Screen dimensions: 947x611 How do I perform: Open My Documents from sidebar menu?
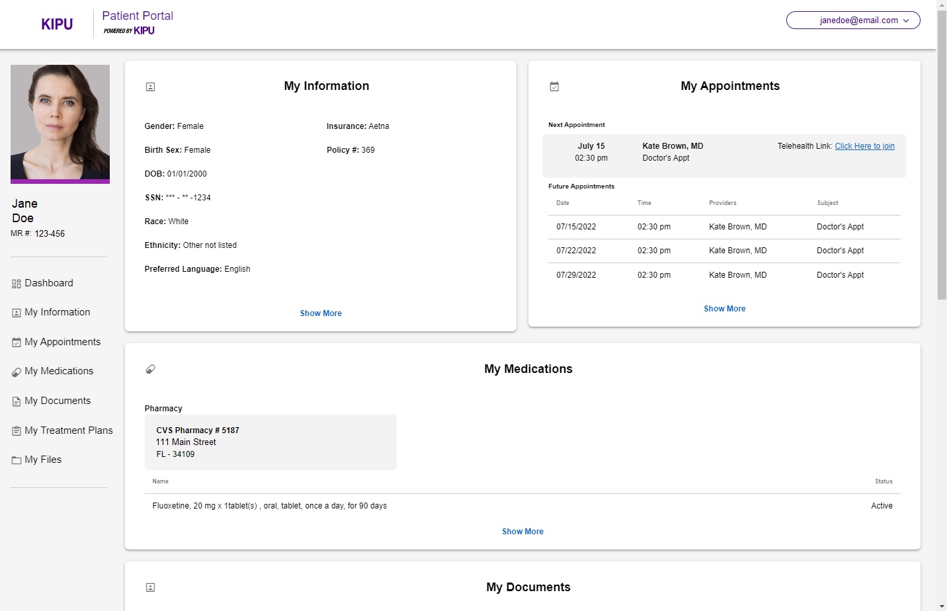pyautogui.click(x=57, y=401)
